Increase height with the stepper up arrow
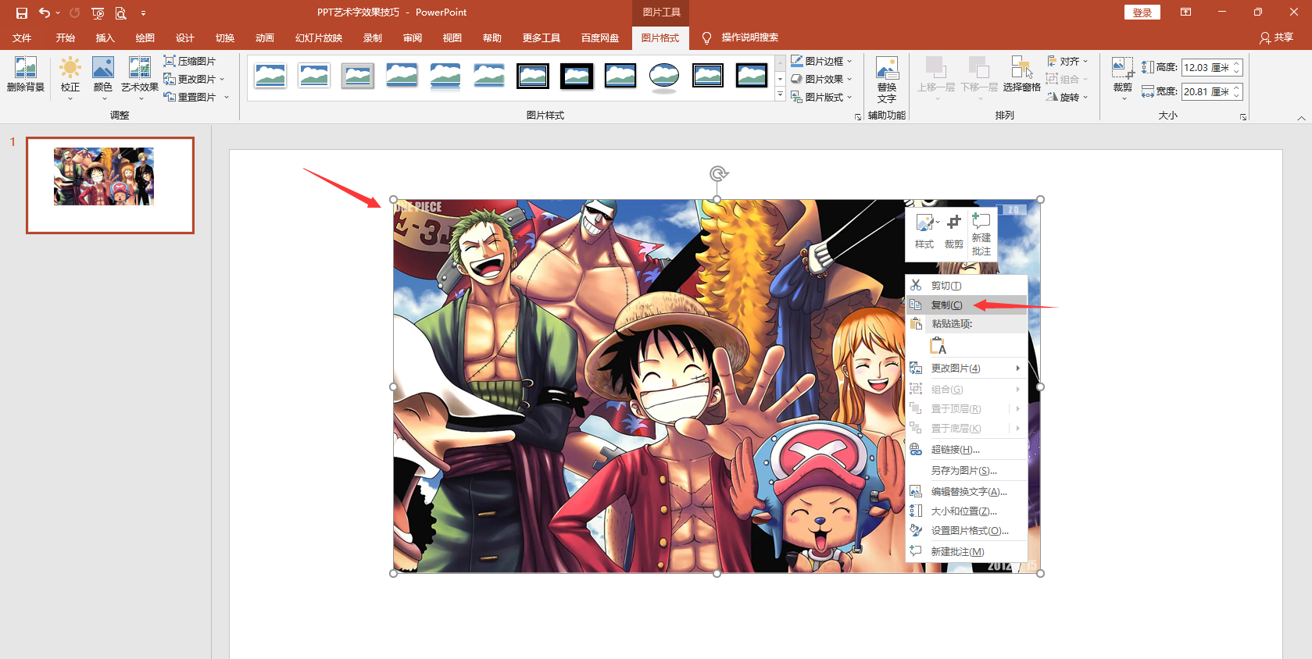Screen dimensions: 1312x659 tap(1237, 64)
